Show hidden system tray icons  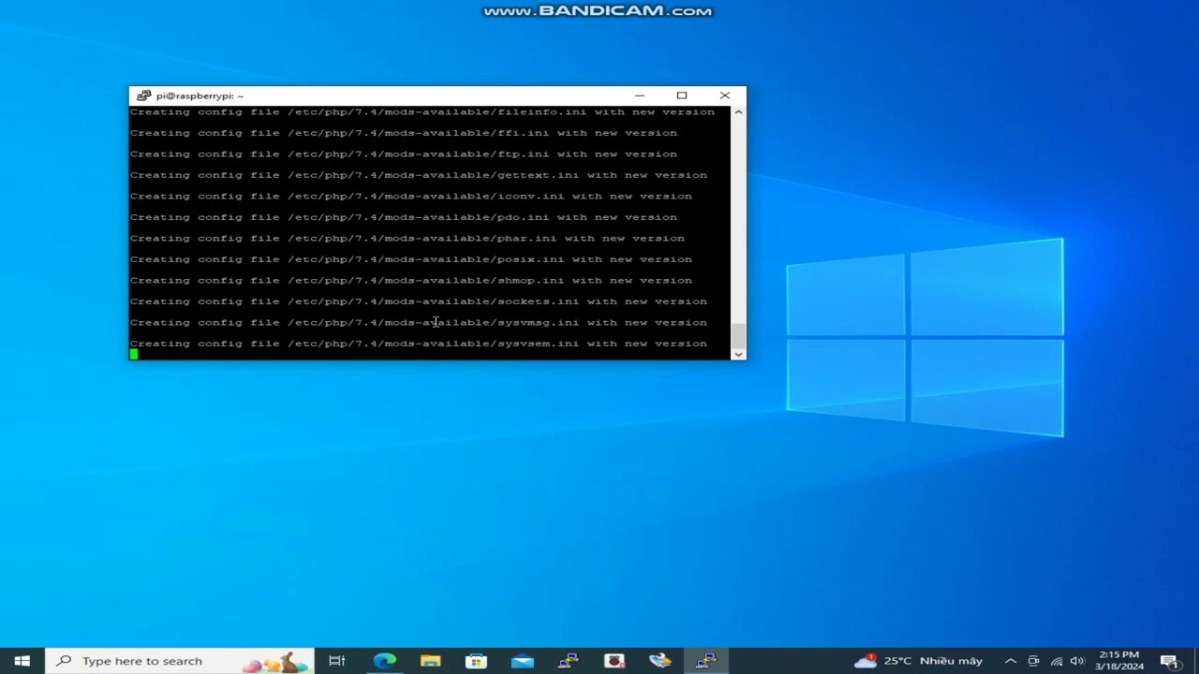(x=1011, y=661)
